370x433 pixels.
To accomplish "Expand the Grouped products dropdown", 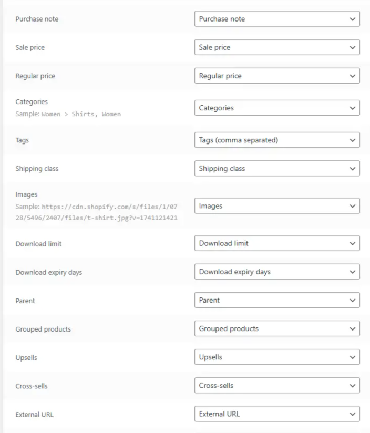I will tap(277, 328).
